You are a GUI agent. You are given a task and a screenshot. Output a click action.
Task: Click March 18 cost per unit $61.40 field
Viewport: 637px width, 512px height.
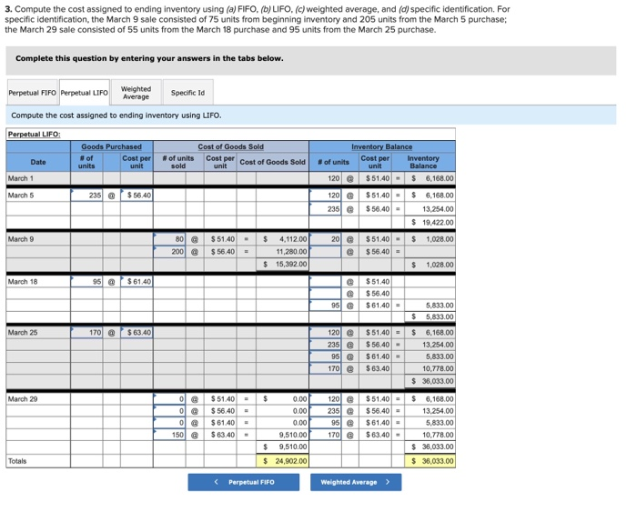[x=136, y=281]
